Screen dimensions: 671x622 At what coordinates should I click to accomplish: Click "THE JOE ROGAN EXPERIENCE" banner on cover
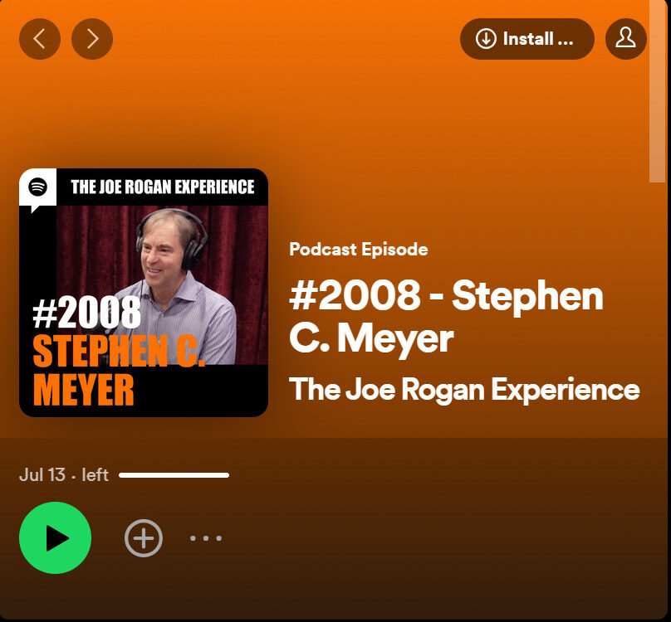pyautogui.click(x=163, y=187)
